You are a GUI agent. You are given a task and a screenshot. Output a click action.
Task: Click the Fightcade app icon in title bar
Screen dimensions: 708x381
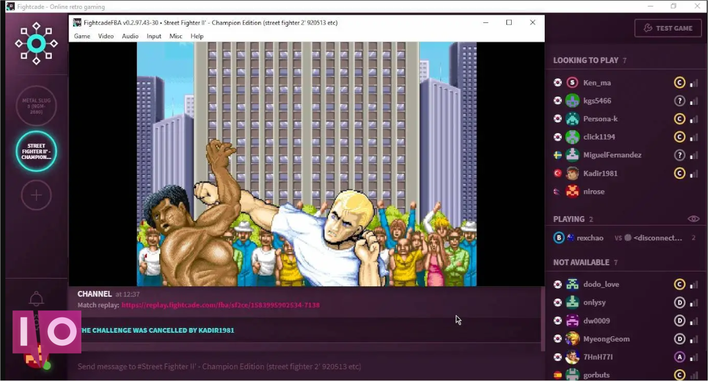click(10, 7)
